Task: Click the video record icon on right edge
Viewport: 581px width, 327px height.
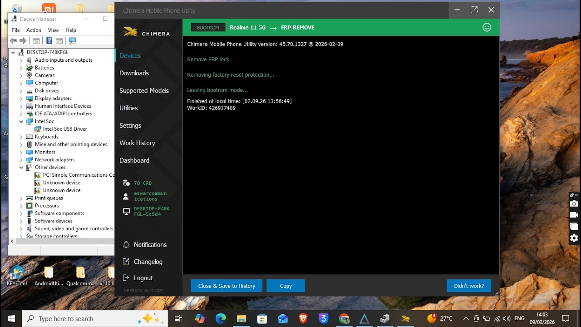Action: [x=574, y=215]
